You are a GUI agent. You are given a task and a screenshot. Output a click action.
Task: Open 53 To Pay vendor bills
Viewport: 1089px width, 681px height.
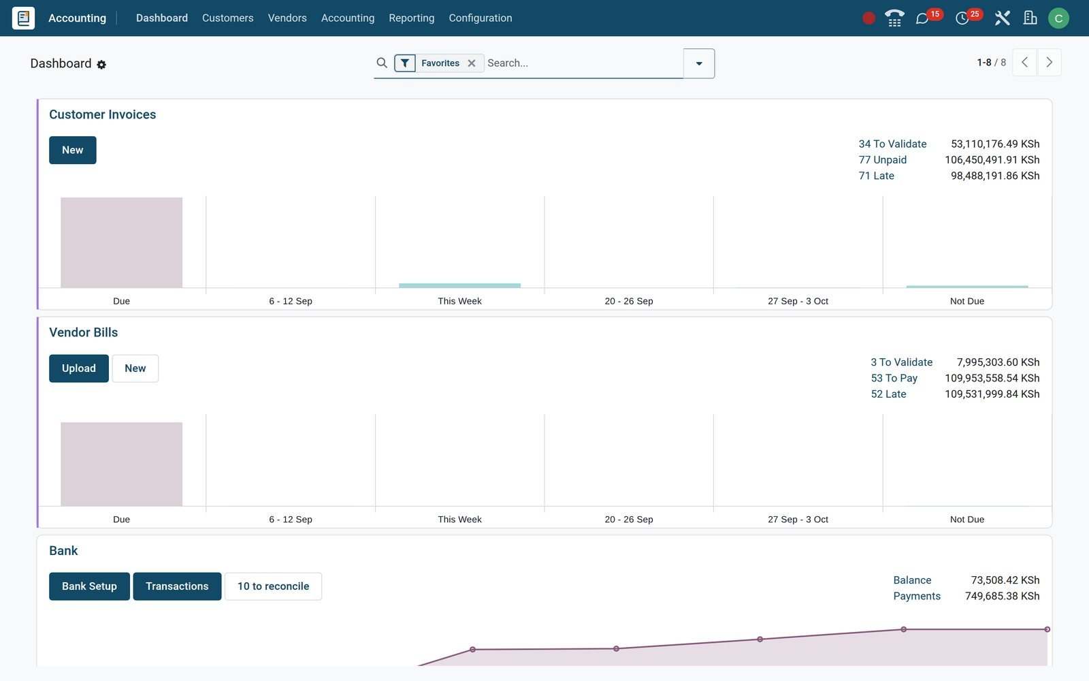(894, 378)
